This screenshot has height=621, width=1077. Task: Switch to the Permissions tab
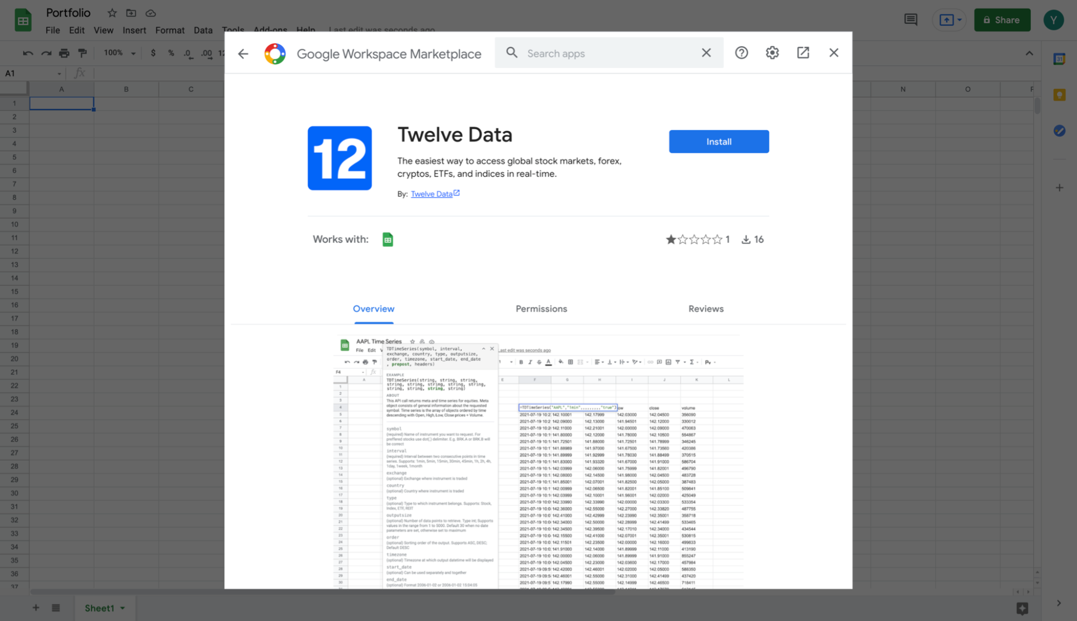coord(541,308)
